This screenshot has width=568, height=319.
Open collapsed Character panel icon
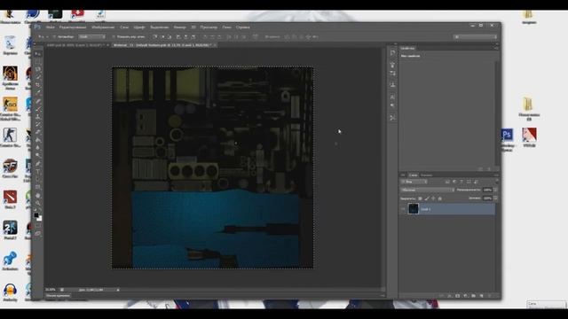tap(392, 97)
